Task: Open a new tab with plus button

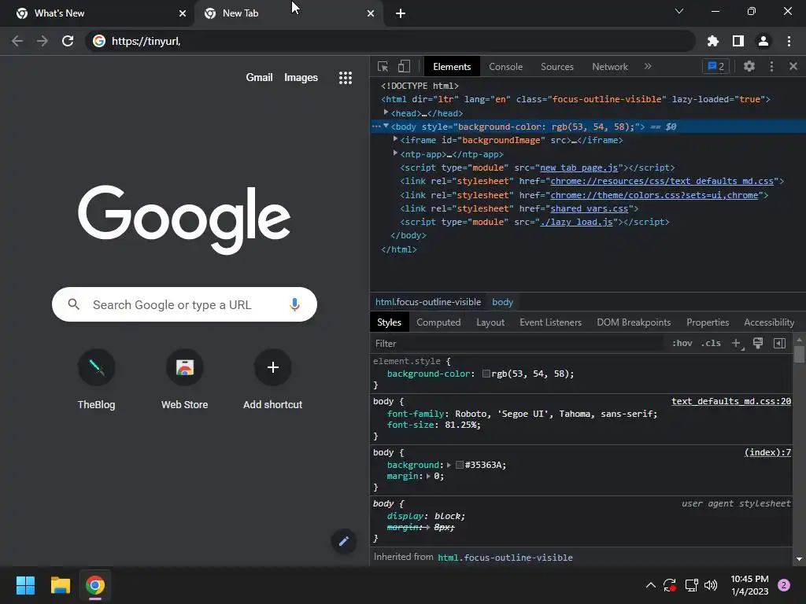Action: pos(401,13)
